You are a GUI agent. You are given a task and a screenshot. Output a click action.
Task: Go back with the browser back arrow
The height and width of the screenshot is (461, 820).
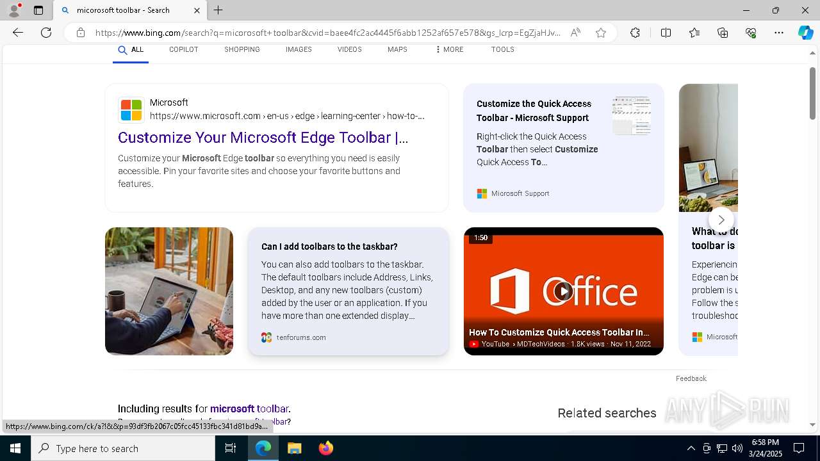(x=18, y=33)
